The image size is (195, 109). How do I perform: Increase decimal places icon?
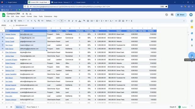tap(39, 21)
